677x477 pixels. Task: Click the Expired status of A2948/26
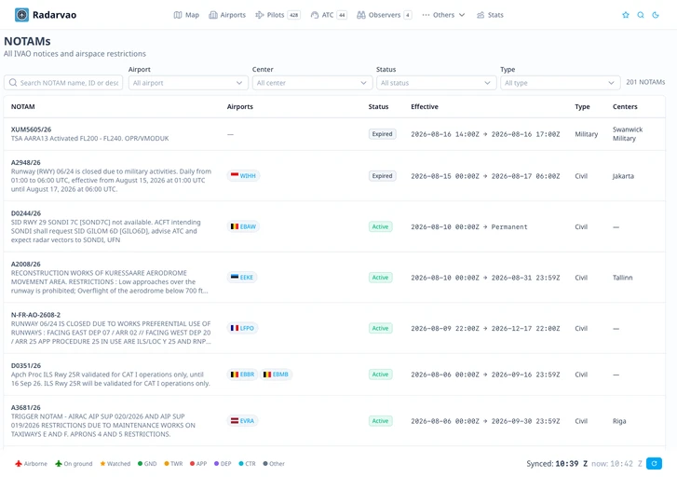382,176
